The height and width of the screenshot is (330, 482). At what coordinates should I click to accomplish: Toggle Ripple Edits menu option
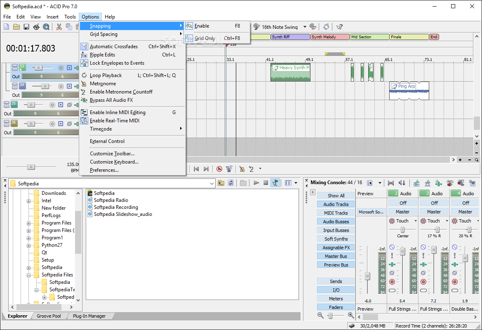tap(132, 55)
